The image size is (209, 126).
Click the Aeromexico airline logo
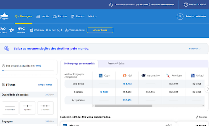[x=143, y=75]
